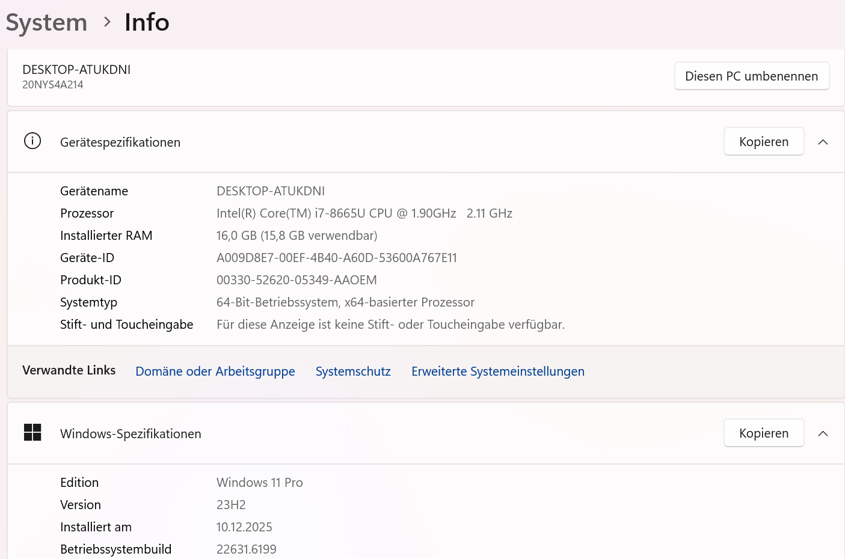Click the Stift- und Toucheingabe label
845x559 pixels.
pyautogui.click(x=127, y=325)
